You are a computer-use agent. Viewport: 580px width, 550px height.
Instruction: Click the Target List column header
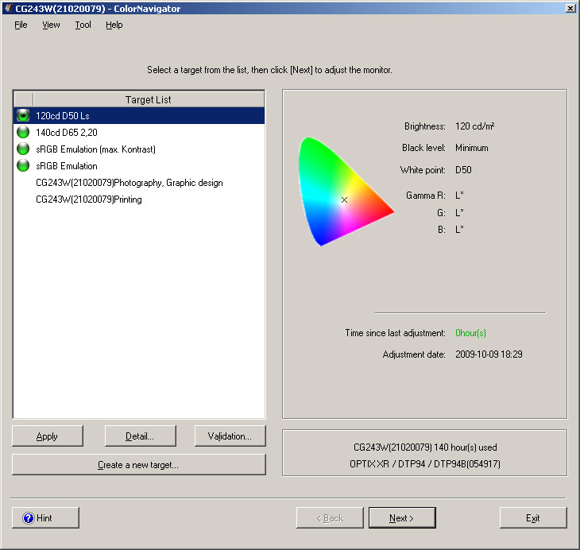point(149,99)
